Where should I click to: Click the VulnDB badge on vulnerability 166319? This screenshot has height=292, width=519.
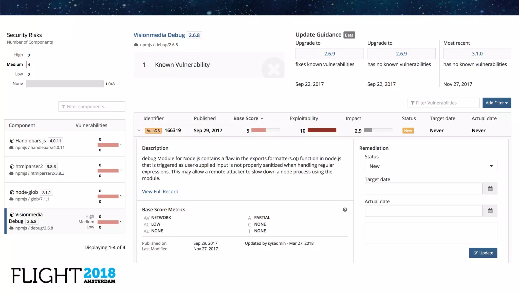coord(153,131)
